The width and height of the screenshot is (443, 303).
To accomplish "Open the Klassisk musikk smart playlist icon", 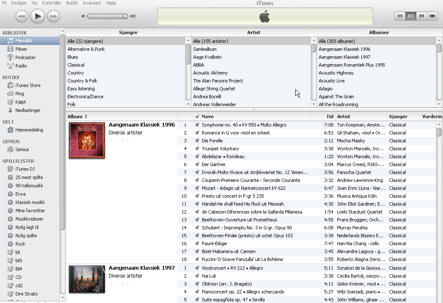I will (10, 202).
